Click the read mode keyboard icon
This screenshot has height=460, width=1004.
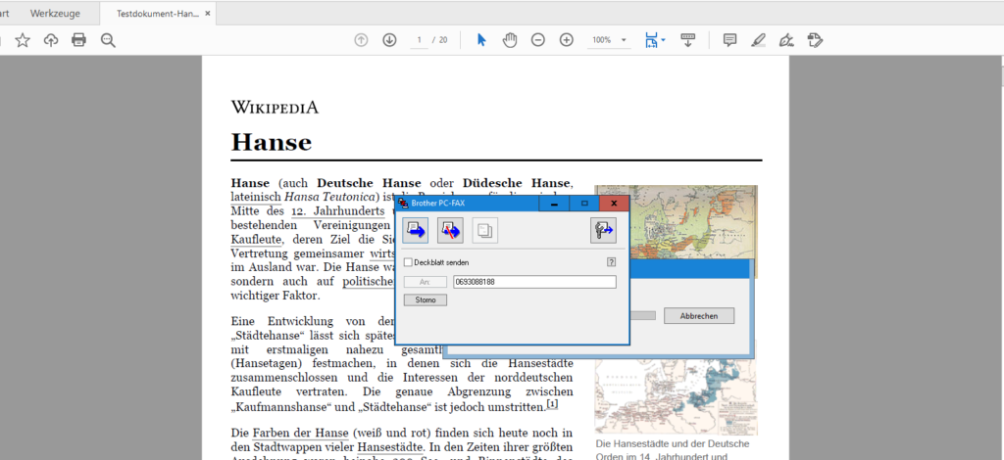pyautogui.click(x=688, y=40)
